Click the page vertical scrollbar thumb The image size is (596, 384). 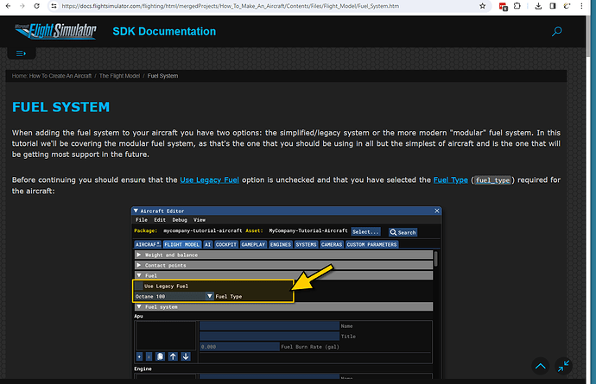click(588, 36)
